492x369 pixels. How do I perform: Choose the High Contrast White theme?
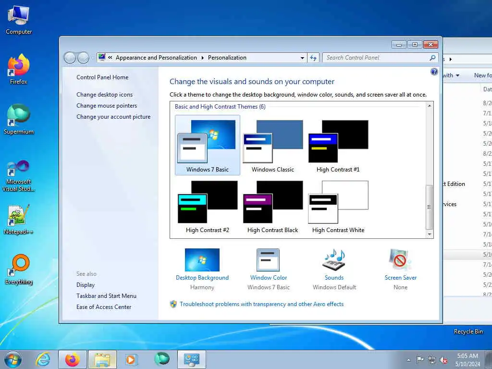coord(338,207)
